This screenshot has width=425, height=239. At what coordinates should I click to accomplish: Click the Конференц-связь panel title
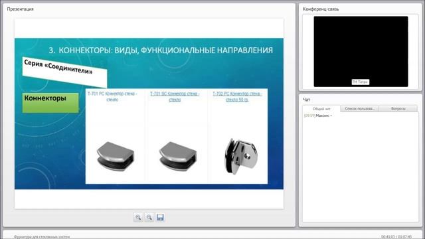click(321, 9)
